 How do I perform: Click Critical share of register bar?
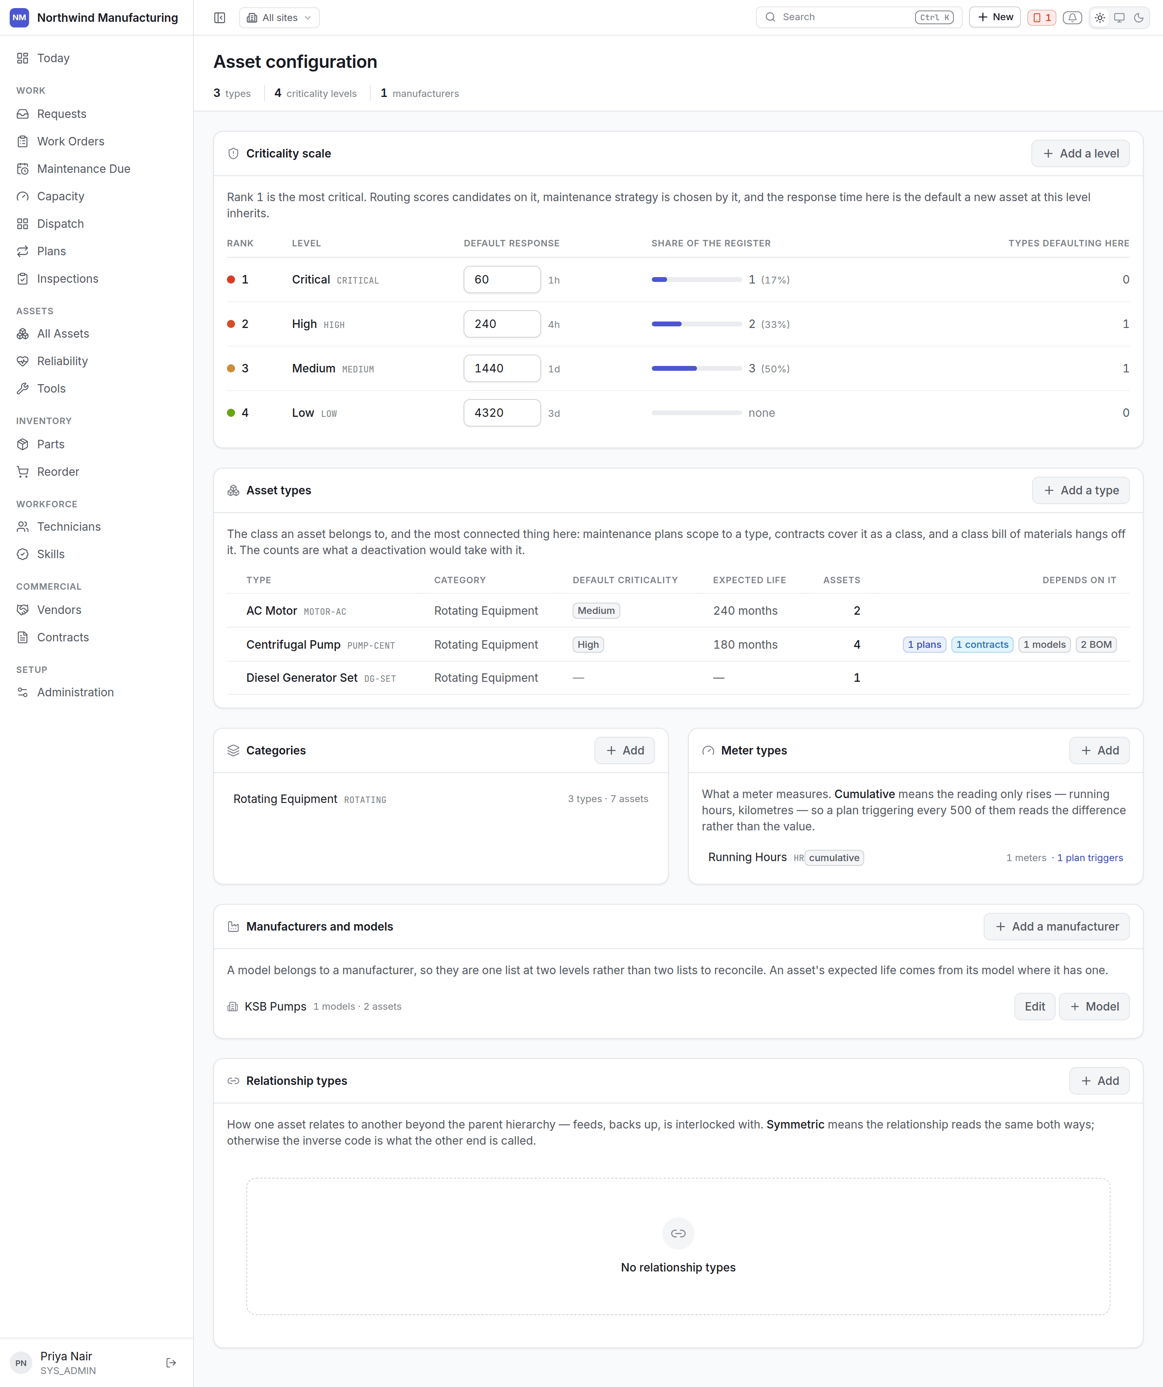[x=696, y=280]
